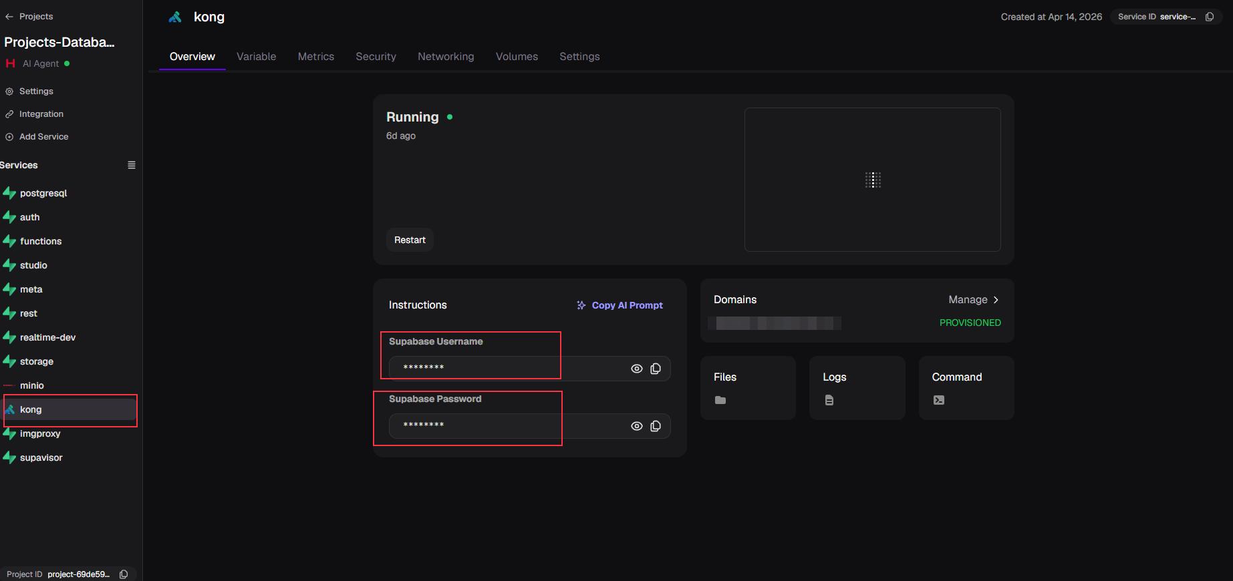This screenshot has width=1233, height=581.
Task: Copy the Project ID at bottom left
Action: pos(124,574)
